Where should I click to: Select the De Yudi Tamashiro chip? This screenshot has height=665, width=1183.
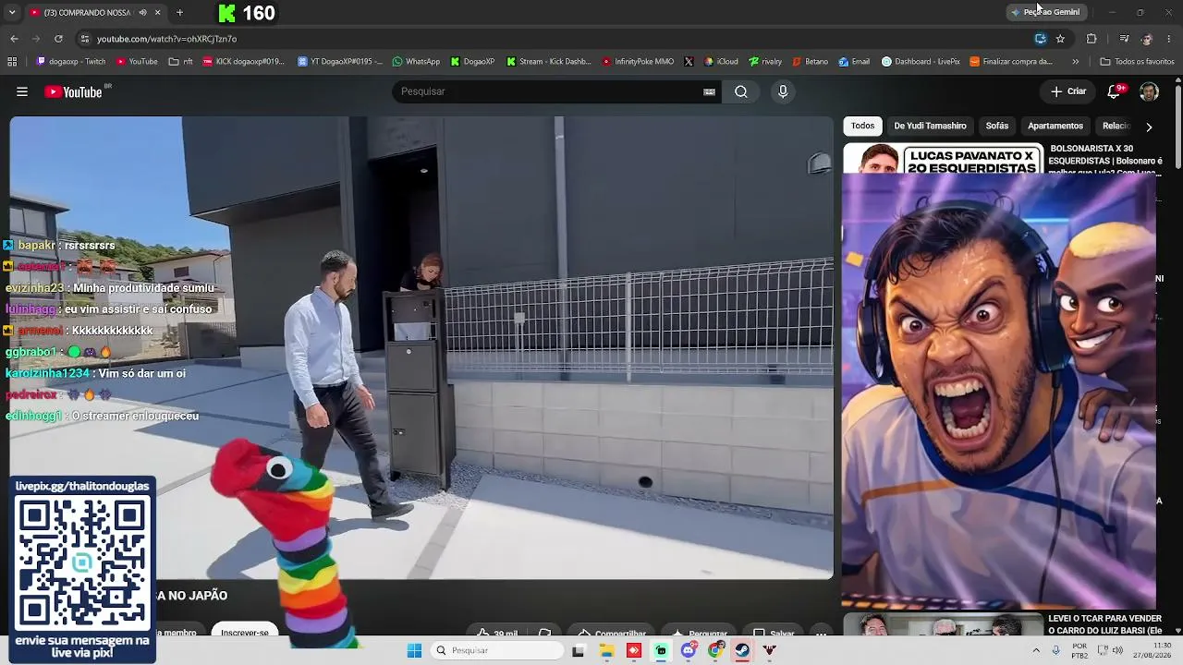930,126
